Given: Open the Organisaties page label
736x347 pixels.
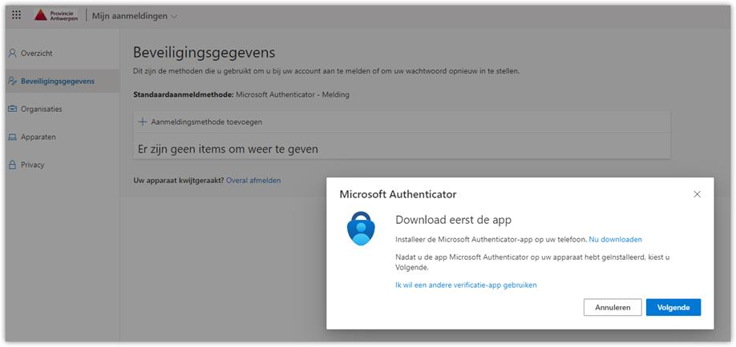Looking at the screenshot, I should (x=42, y=109).
